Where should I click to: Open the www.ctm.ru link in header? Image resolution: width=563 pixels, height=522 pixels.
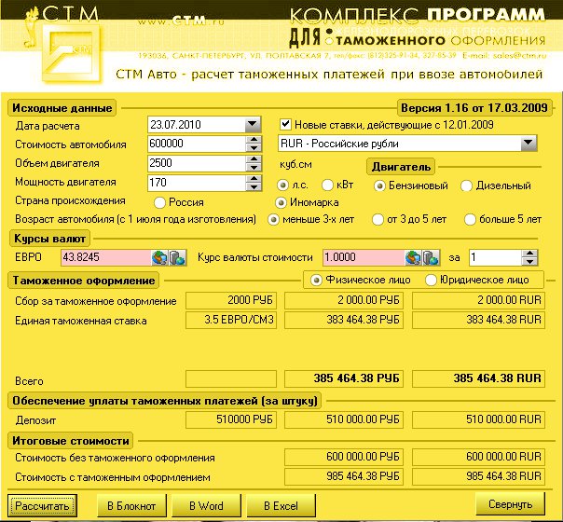coord(181,21)
